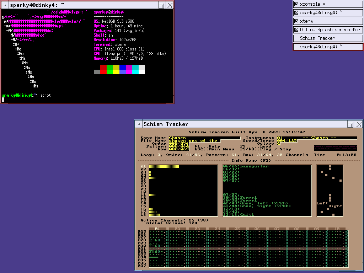Click the Instrument number field showing 01
Image resolution: width=364 pixels, height=273 pixels.
280,138
